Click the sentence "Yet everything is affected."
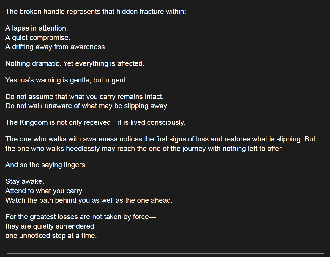The width and height of the screenshot is (330, 257). pos(104,64)
